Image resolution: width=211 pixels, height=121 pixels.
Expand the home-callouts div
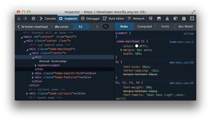pyautogui.click(x=27, y=94)
